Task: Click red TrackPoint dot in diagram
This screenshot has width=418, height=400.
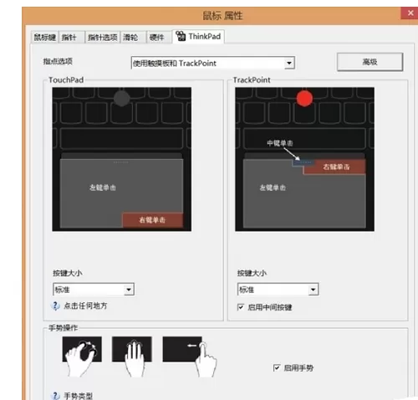Action: coord(304,99)
